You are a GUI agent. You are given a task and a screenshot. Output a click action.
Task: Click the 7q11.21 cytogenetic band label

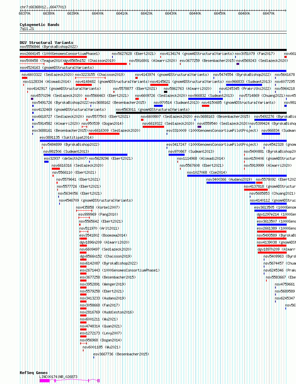point(27,29)
